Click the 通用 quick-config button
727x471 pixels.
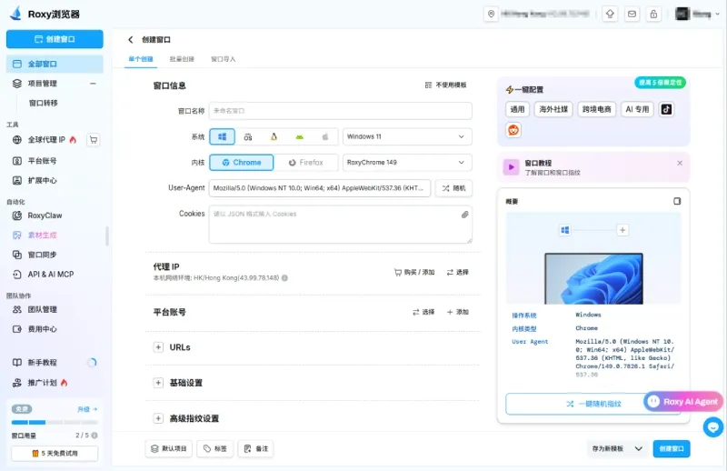517,109
